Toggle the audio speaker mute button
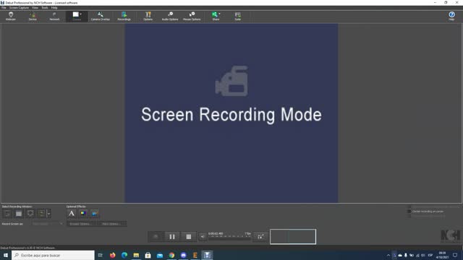 tap(203, 237)
